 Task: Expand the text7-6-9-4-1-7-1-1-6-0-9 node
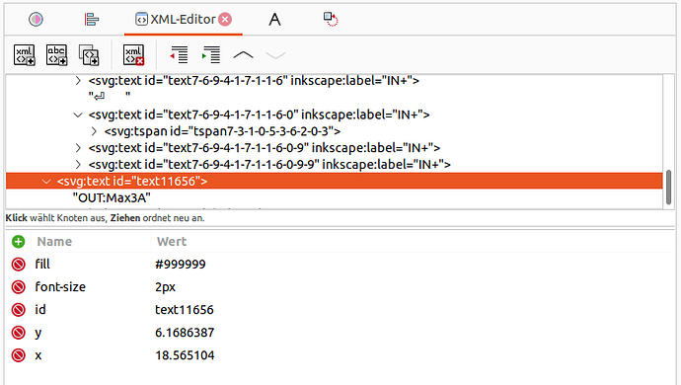point(78,148)
